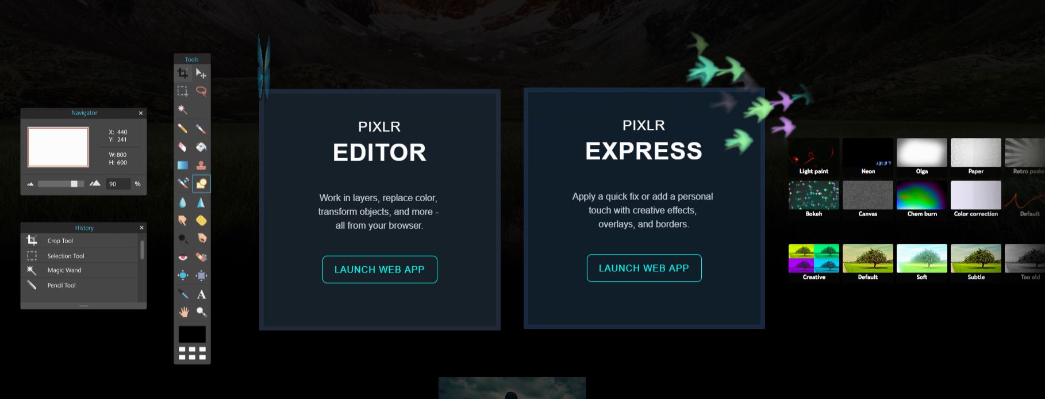Viewport: 1045px width, 399px height.
Task: Select the Paint Bucket tool
Action: click(x=201, y=147)
